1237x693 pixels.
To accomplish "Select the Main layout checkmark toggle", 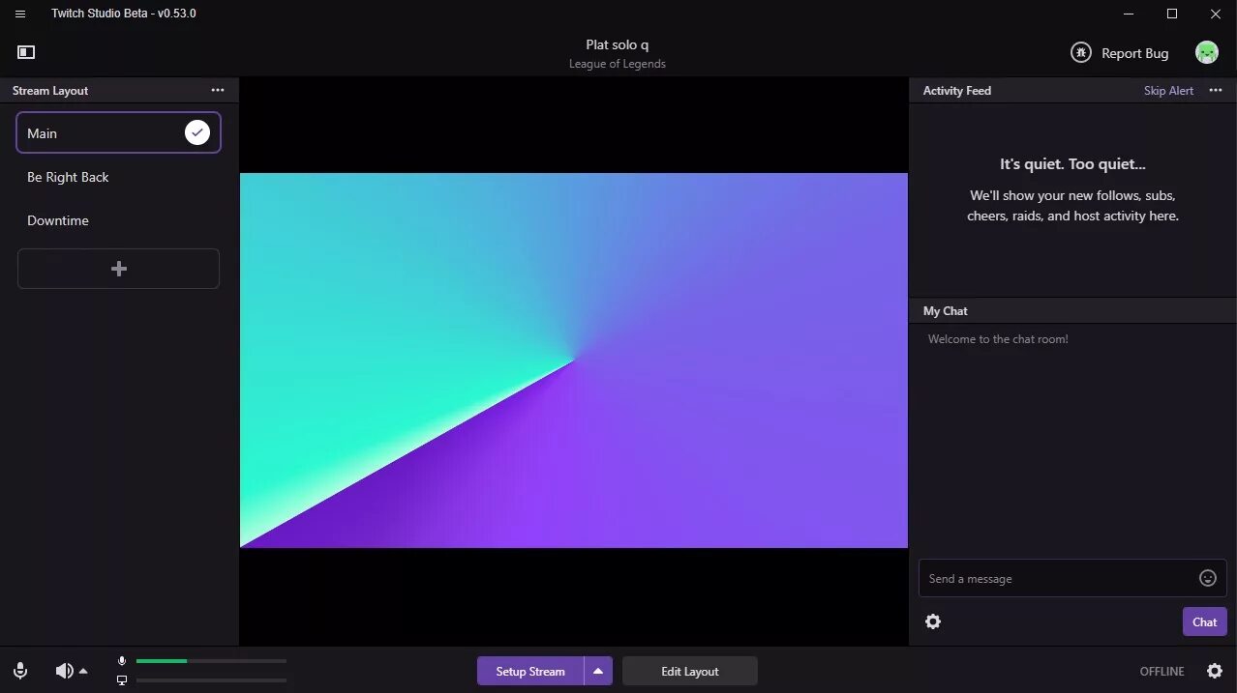I will click(x=196, y=132).
